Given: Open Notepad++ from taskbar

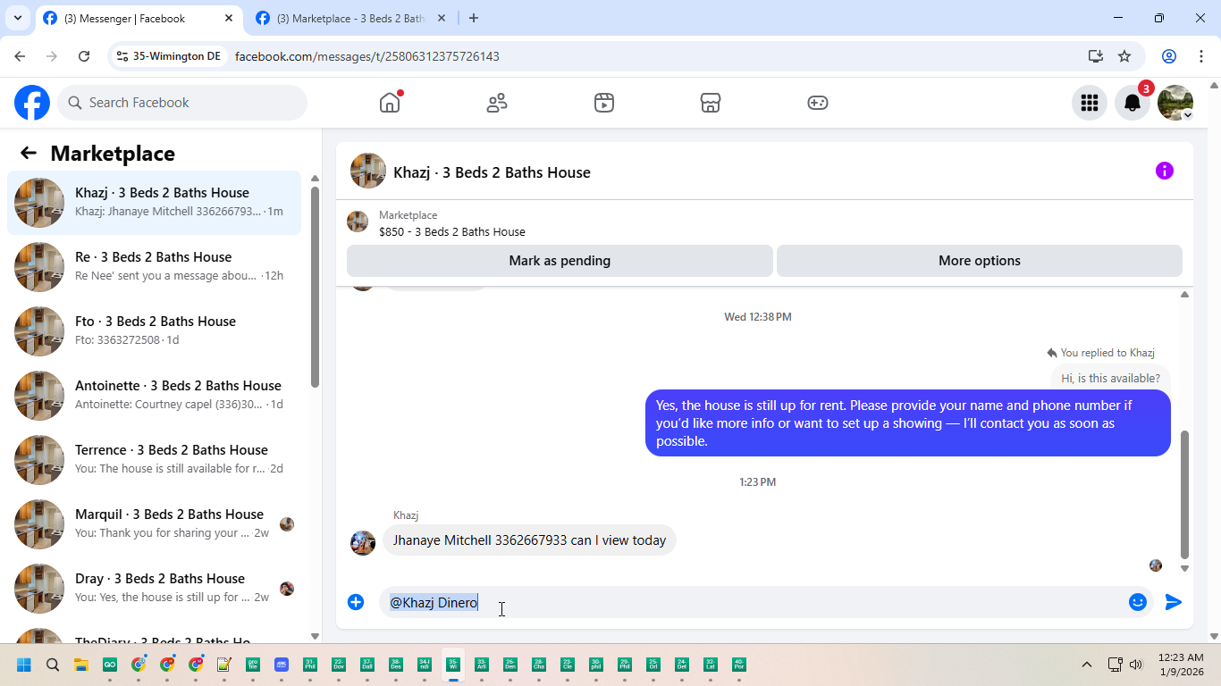Looking at the screenshot, I should click(x=224, y=665).
